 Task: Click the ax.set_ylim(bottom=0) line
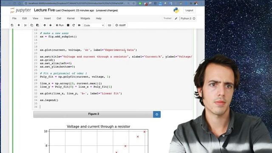click(57, 67)
